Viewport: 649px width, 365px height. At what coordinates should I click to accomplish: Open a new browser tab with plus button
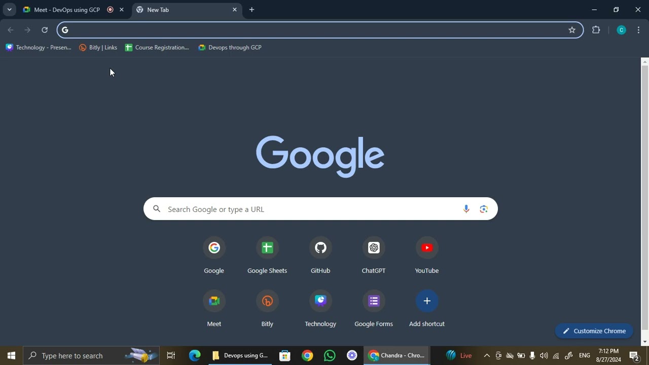tap(251, 10)
